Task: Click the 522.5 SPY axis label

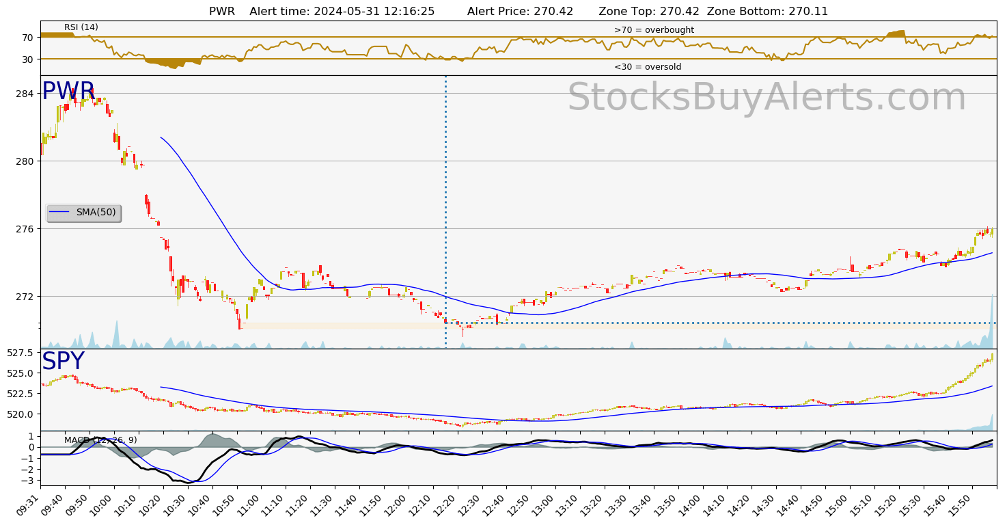Action: tap(21, 394)
